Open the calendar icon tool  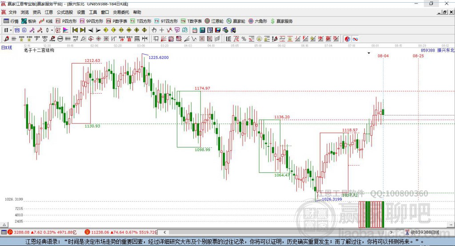coord(195,30)
